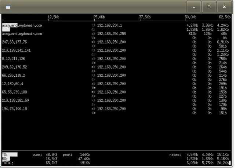Click the 1.23Kb rate value
Image resolution: width=236 pixels, height=168 pixels.
(x=223, y=54)
